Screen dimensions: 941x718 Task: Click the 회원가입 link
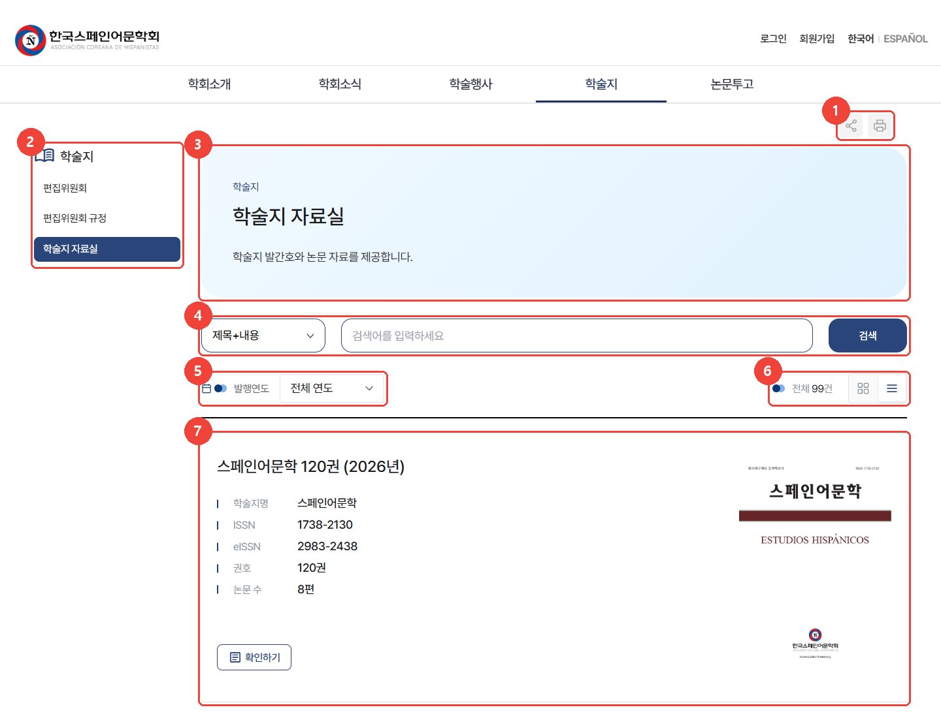tap(817, 39)
